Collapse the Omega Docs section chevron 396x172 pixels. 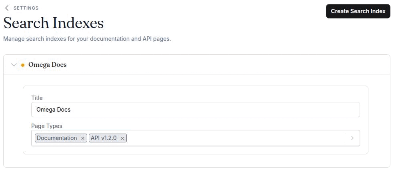point(14,65)
